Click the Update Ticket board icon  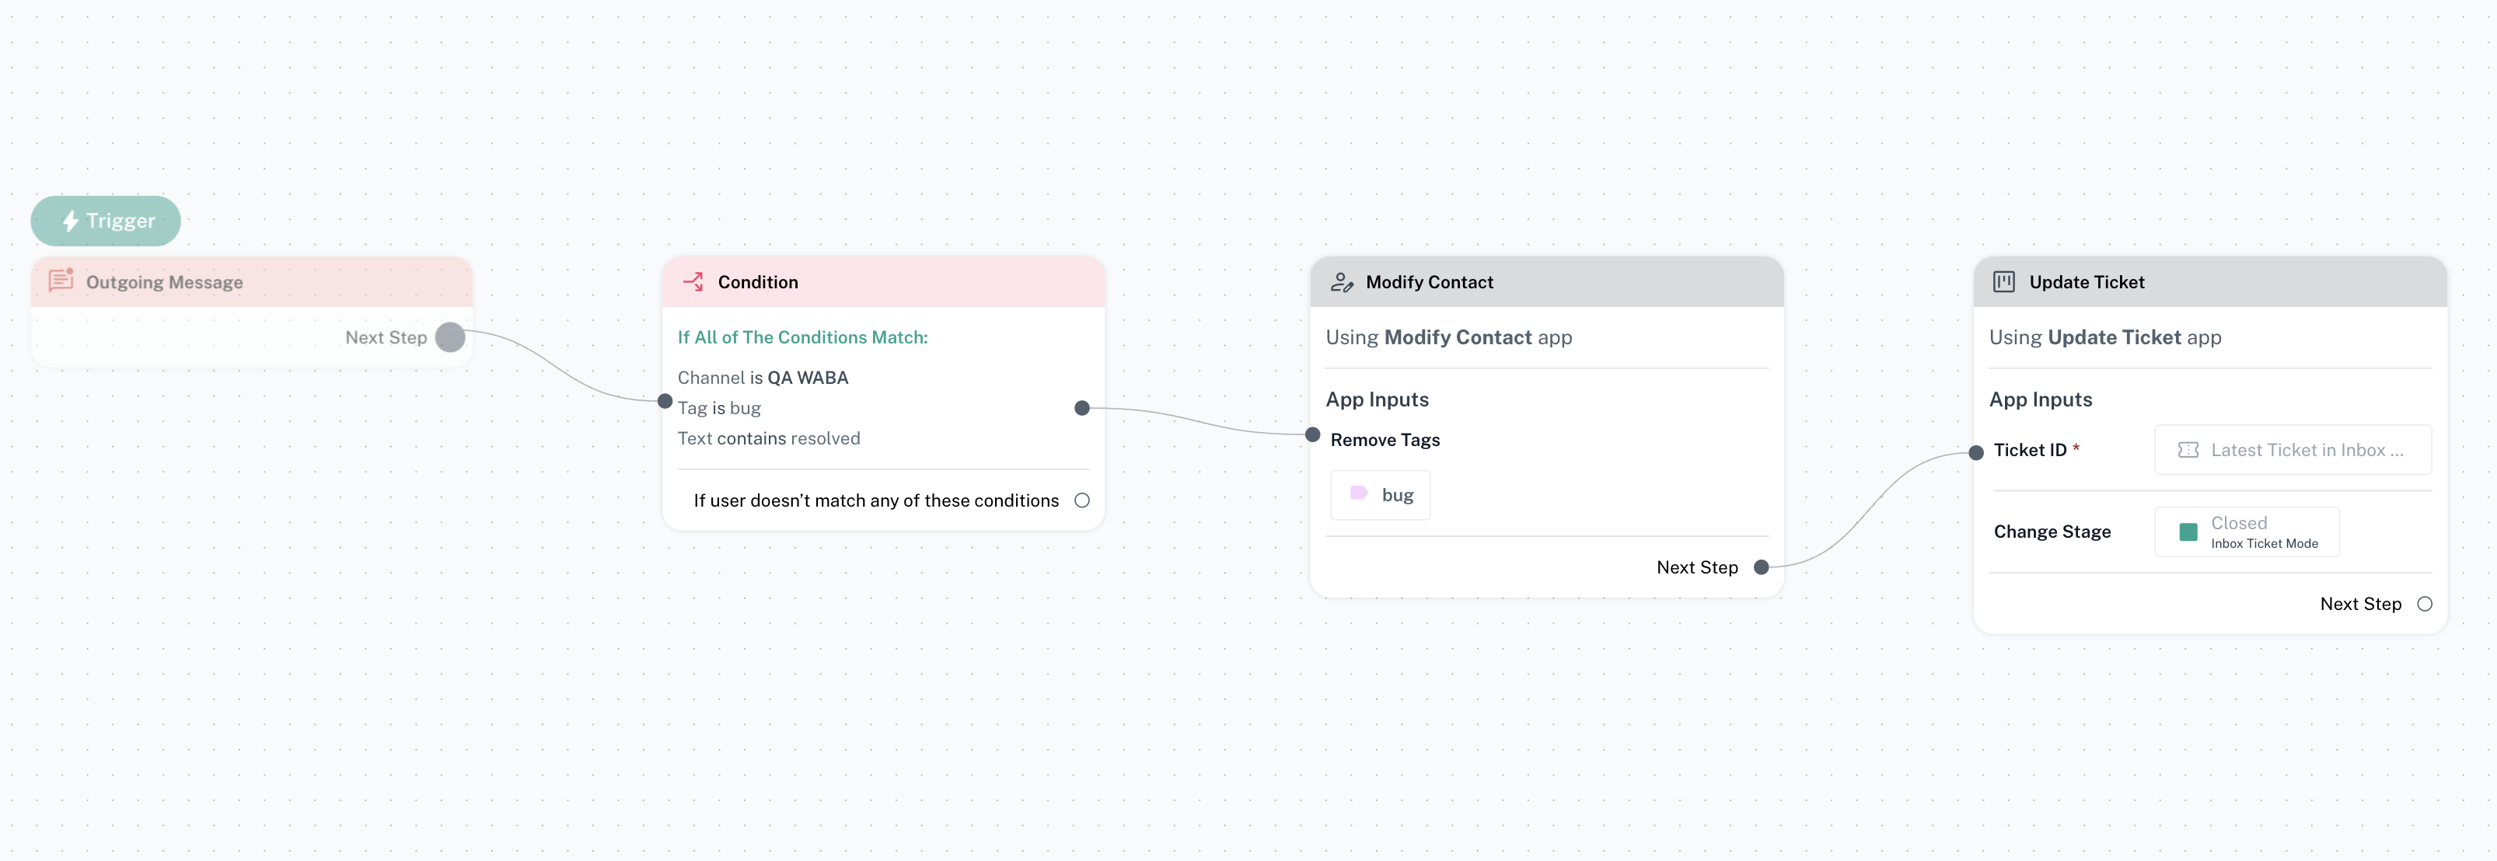click(2003, 282)
